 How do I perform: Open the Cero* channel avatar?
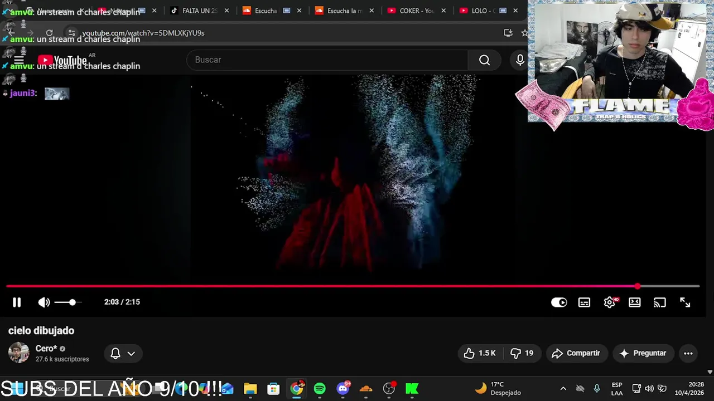pyautogui.click(x=18, y=353)
